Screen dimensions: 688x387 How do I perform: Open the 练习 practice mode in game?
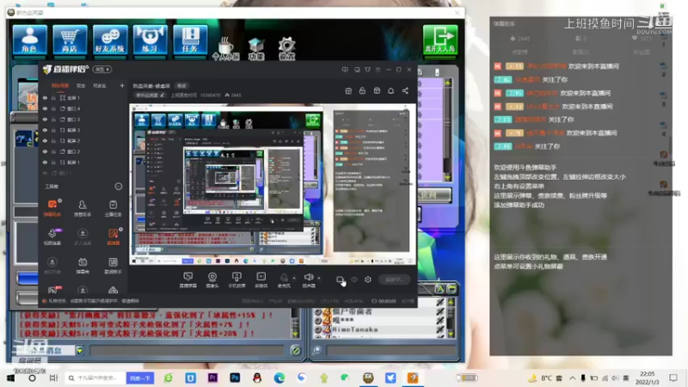[150, 40]
